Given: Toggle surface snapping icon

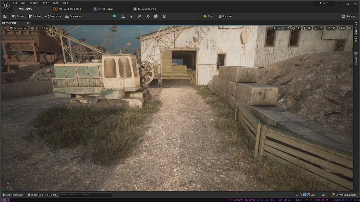Looking at the screenshot, I should (299, 28).
